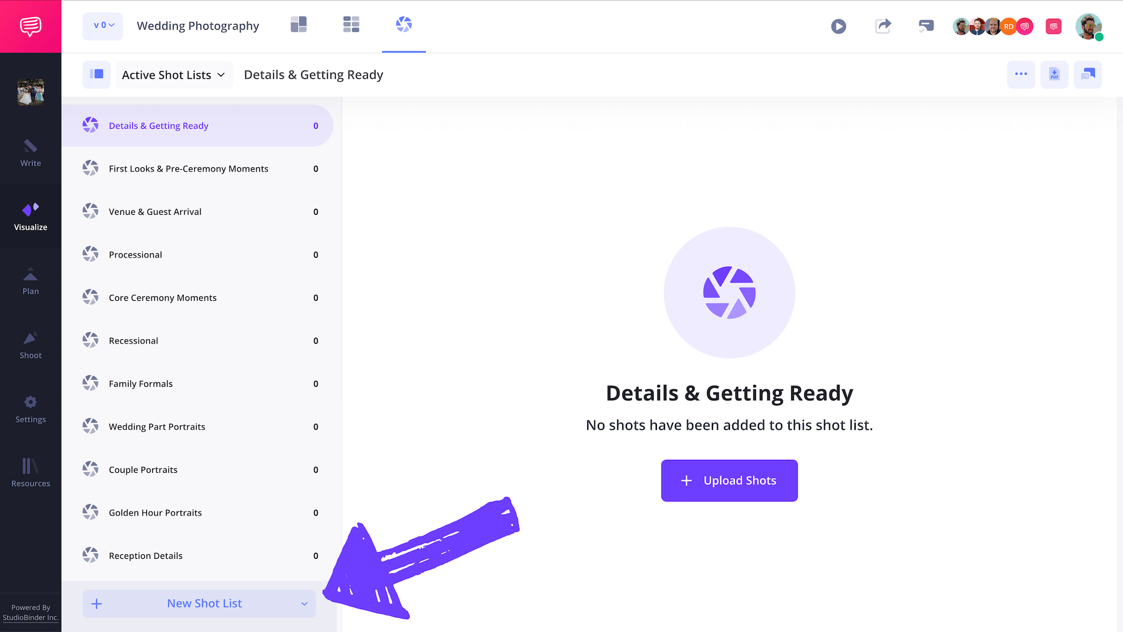The height and width of the screenshot is (632, 1123).
Task: Go to the Plan section in sidebar
Action: tap(30, 281)
